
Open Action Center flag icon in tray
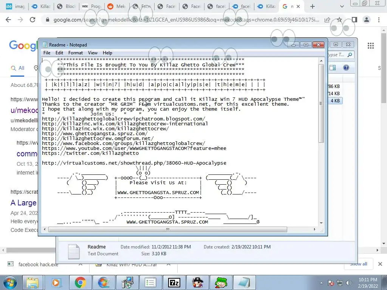coord(330,283)
